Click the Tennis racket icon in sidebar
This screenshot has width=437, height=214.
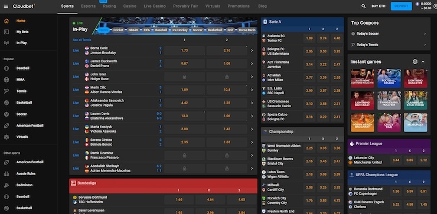click(x=6, y=91)
